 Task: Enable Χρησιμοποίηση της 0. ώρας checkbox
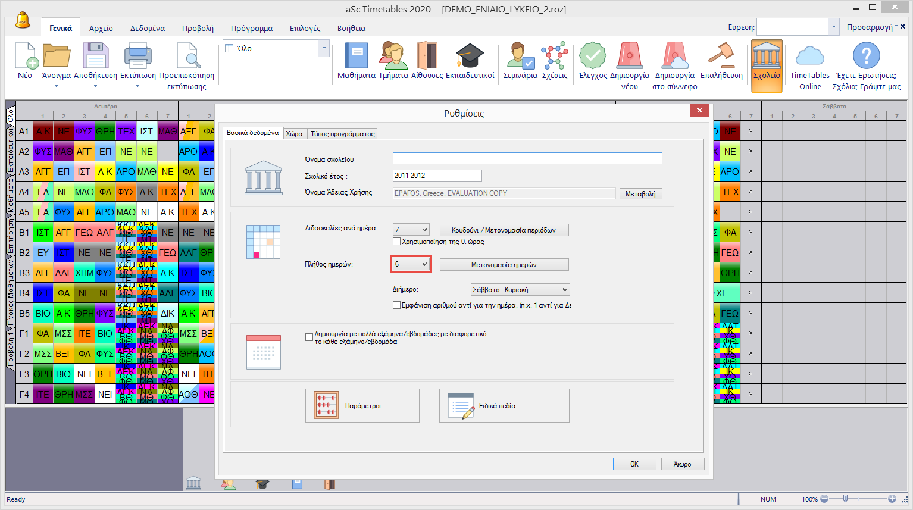click(397, 242)
